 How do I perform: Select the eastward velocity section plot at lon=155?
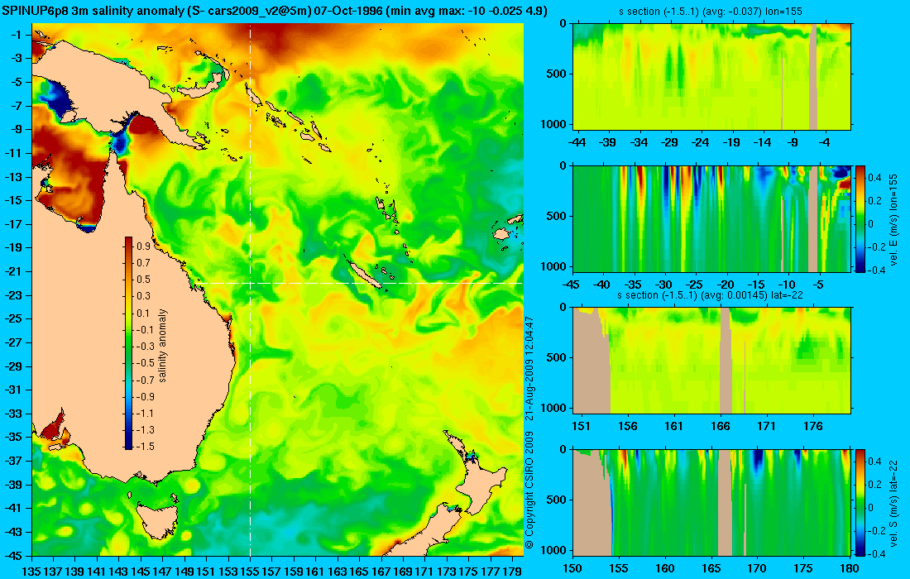coord(712,218)
